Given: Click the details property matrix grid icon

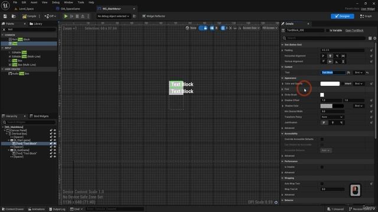Looking at the screenshot, I should click(370, 38).
